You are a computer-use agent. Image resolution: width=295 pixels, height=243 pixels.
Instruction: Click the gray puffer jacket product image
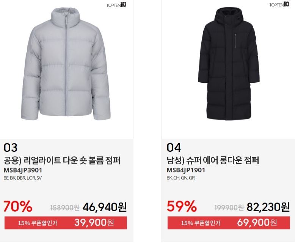click(x=66, y=64)
